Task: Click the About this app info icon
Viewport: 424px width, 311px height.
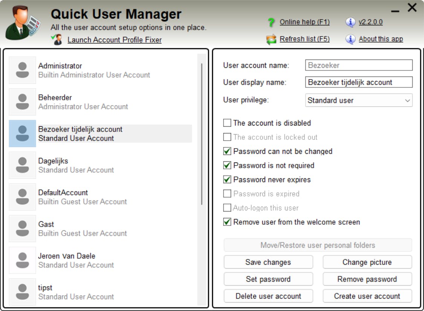Action: (351, 39)
